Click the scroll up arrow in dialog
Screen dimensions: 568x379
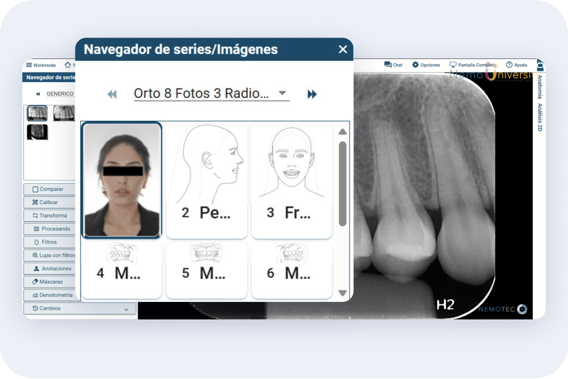[343, 132]
